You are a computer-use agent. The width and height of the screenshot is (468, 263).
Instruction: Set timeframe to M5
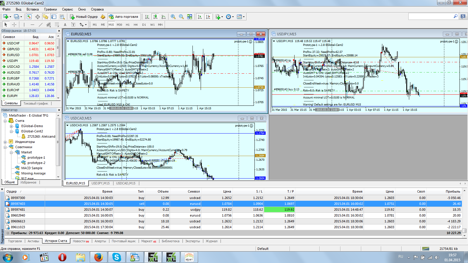(x=103, y=25)
